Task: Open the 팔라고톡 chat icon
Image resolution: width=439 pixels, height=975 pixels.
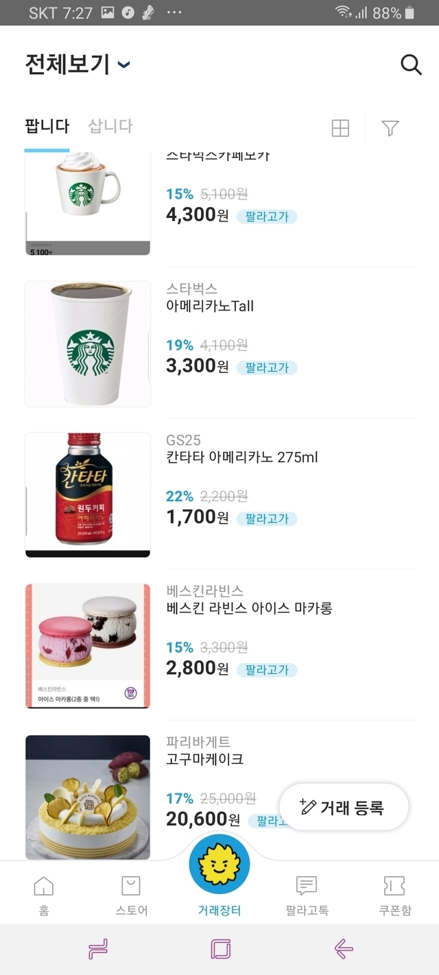Action: 307,894
